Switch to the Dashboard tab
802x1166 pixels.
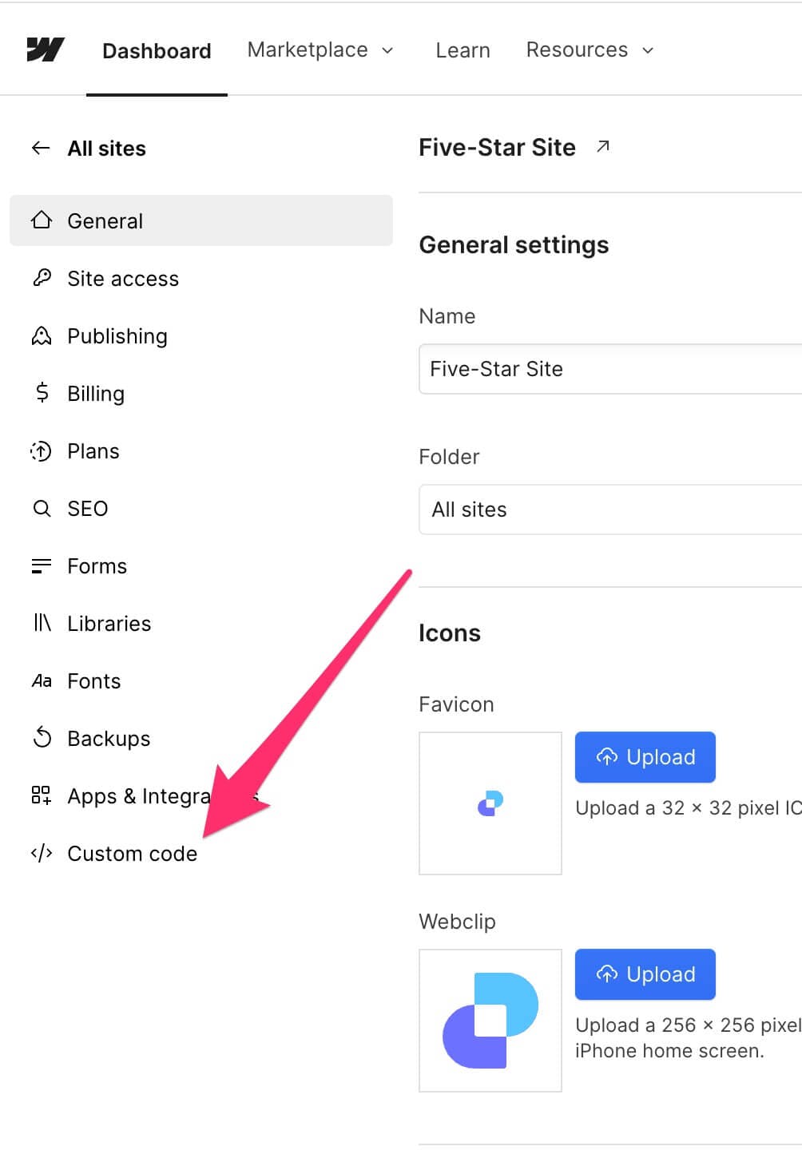click(x=157, y=50)
